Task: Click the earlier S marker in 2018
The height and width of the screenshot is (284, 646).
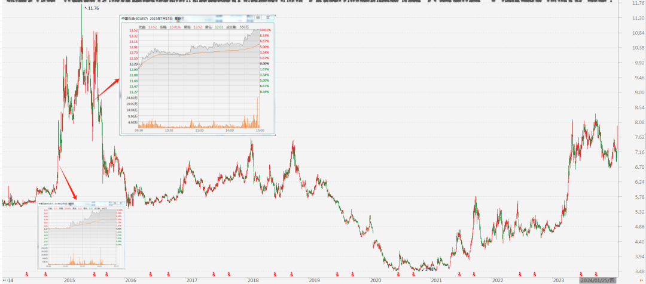Action: coord(275,274)
